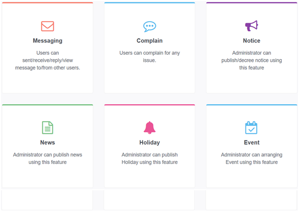
Task: Click the blue speech bubble Complain icon
Action: point(149,26)
